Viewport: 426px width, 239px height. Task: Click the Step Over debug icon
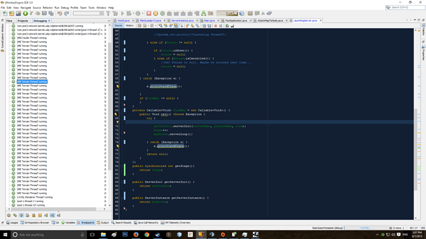tap(169, 14)
